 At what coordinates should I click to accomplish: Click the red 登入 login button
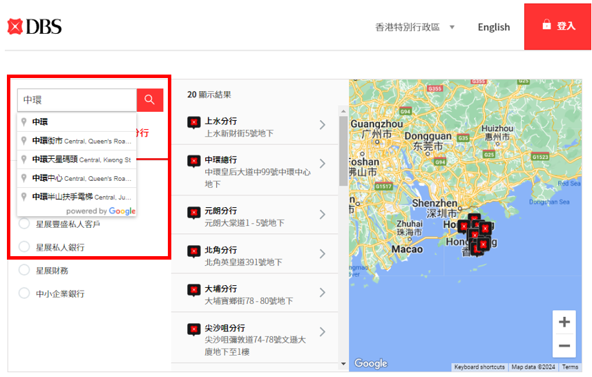point(558,26)
